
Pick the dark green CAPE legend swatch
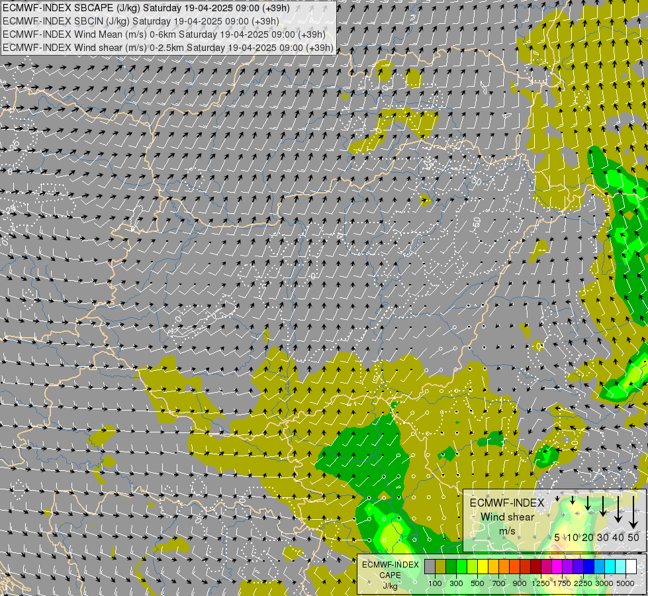pyautogui.click(x=451, y=567)
